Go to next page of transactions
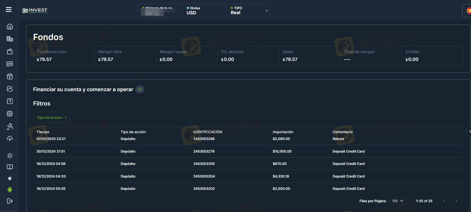Image resolution: width=471 pixels, height=212 pixels. (x=457, y=201)
